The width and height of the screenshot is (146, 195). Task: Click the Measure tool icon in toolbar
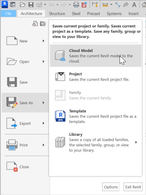point(105,5)
